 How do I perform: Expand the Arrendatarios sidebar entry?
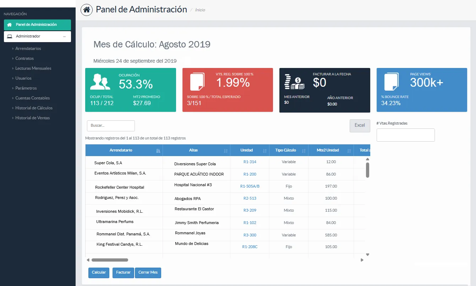click(27, 48)
